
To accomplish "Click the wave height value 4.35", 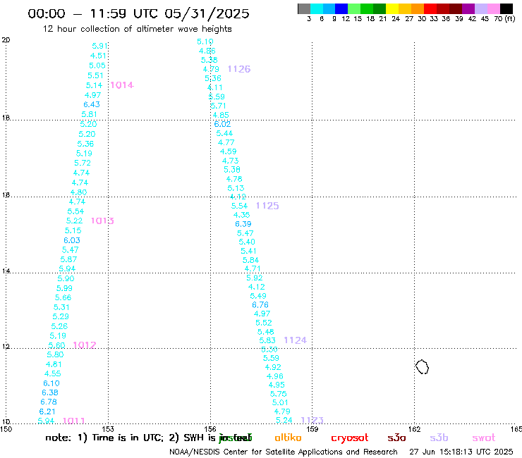I will pos(242,215).
